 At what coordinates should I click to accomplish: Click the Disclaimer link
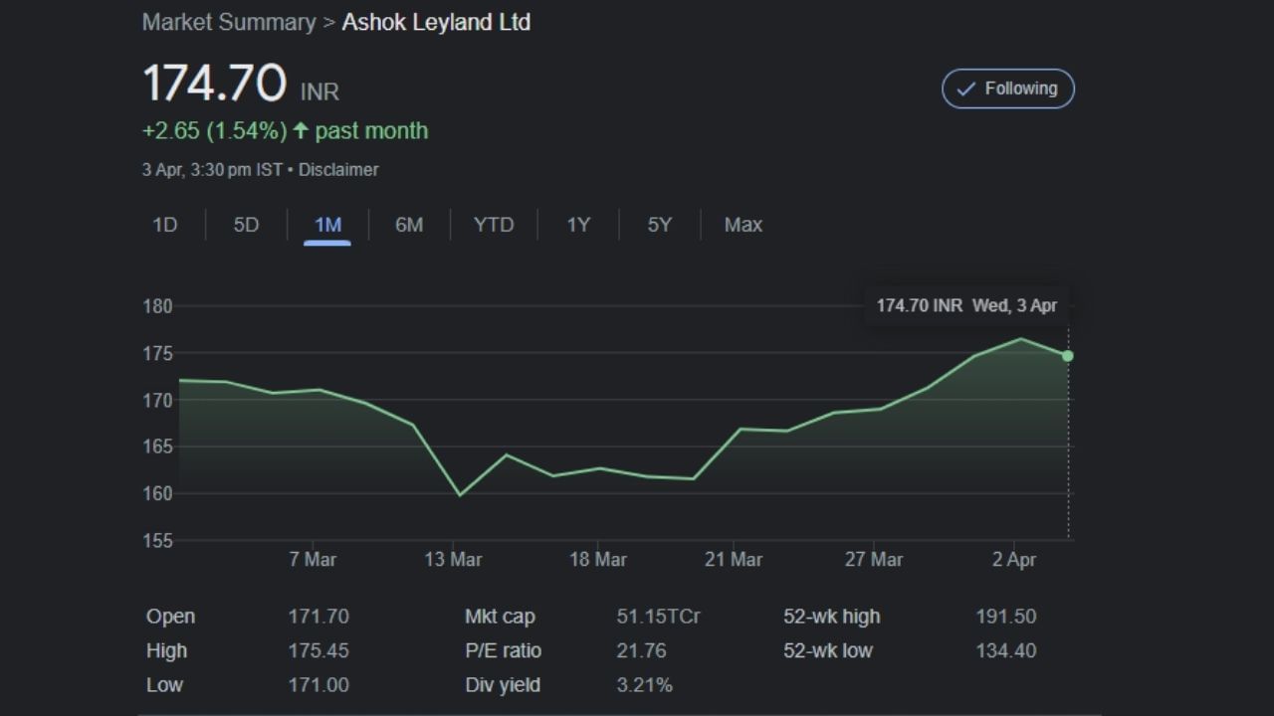338,170
